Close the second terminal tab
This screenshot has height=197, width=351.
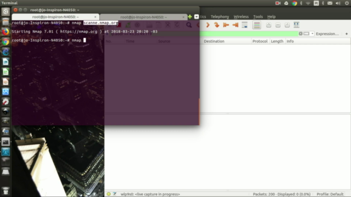(x=183, y=17)
